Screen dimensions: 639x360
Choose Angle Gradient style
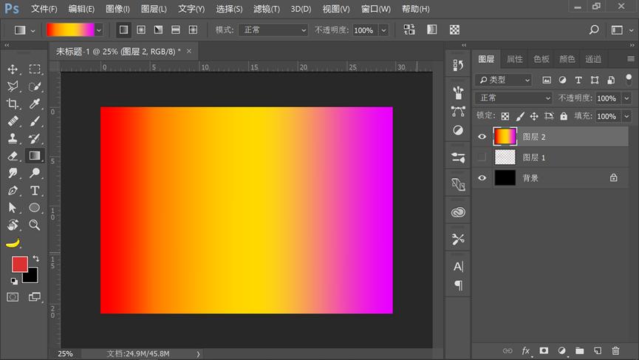[158, 30]
